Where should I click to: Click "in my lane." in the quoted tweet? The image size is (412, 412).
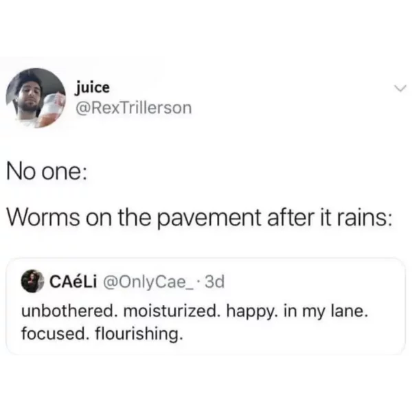(x=324, y=312)
